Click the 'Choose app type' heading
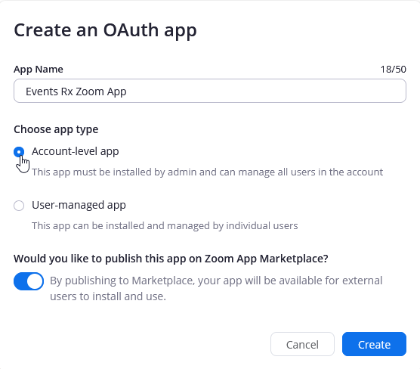This screenshot has width=420, height=369. pos(56,129)
